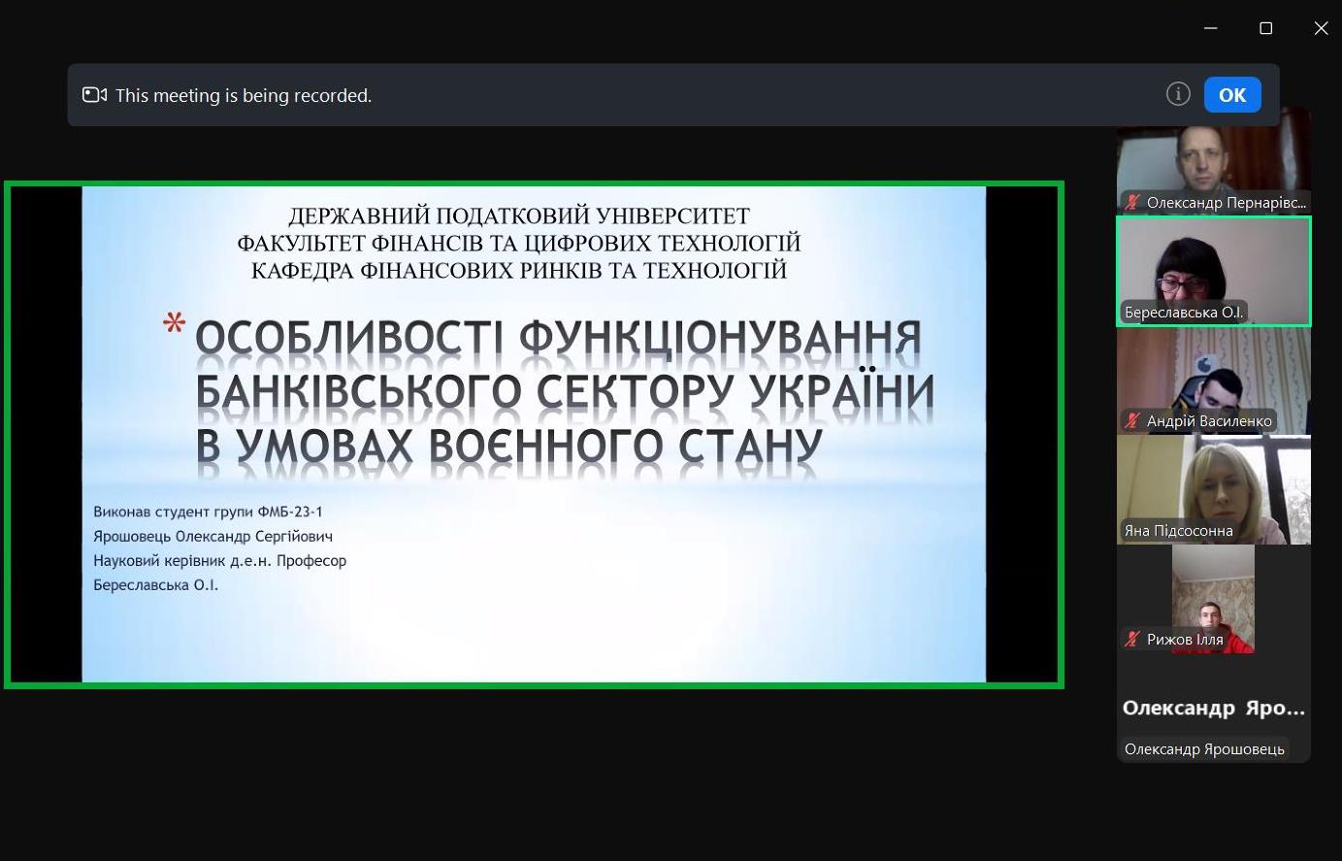The height and width of the screenshot is (861, 1342).
Task: Click name label 'Яна Підсосонна'
Action: pyautogui.click(x=1178, y=531)
